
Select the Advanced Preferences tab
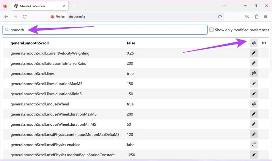coord(39,6)
